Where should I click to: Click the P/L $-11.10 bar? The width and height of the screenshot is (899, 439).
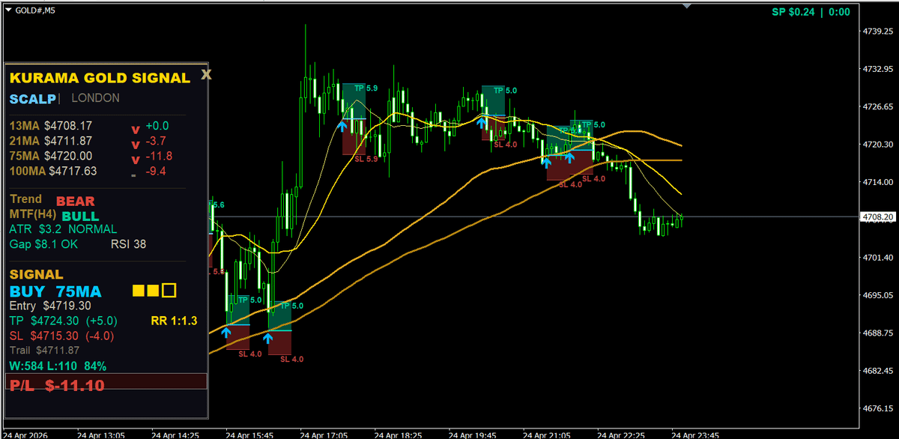pyautogui.click(x=106, y=383)
